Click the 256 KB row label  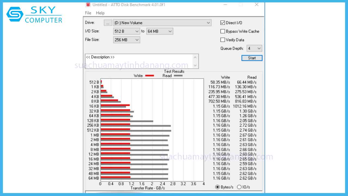[x=93, y=125]
